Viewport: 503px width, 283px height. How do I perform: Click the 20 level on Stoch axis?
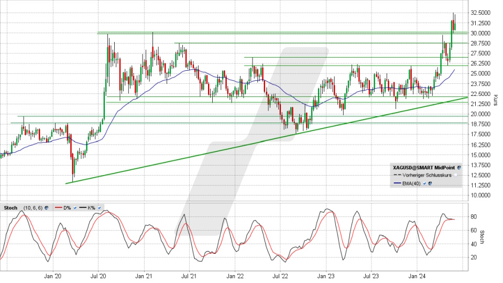click(474, 257)
